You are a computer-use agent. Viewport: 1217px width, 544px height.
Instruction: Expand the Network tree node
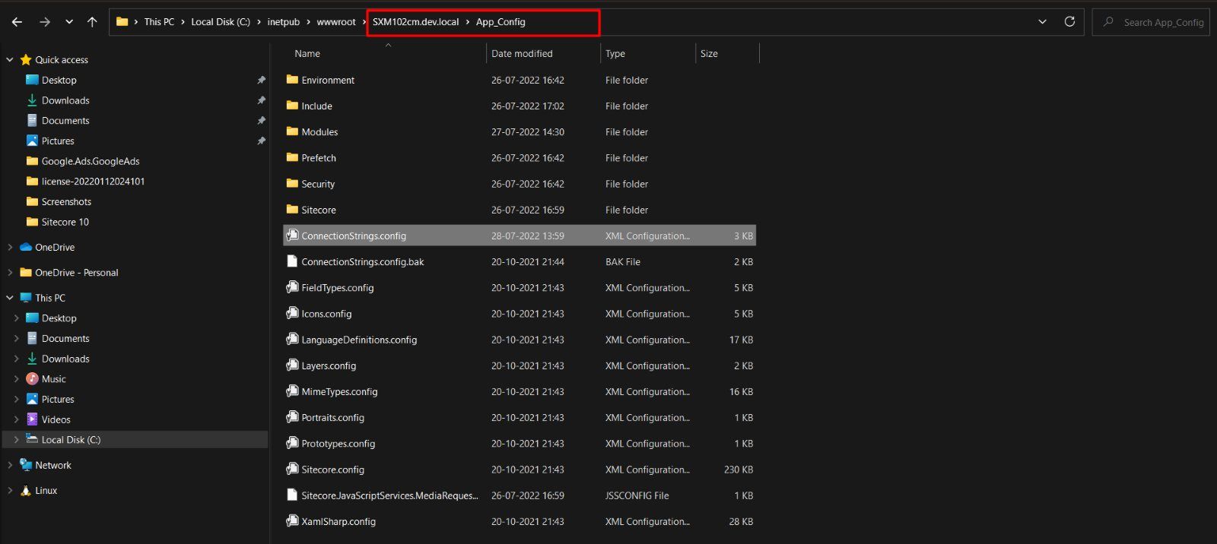[10, 465]
